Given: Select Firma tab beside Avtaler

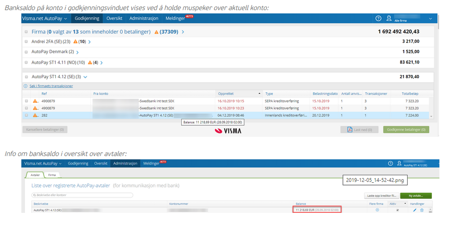Looking at the screenshot, I should 52,175.
